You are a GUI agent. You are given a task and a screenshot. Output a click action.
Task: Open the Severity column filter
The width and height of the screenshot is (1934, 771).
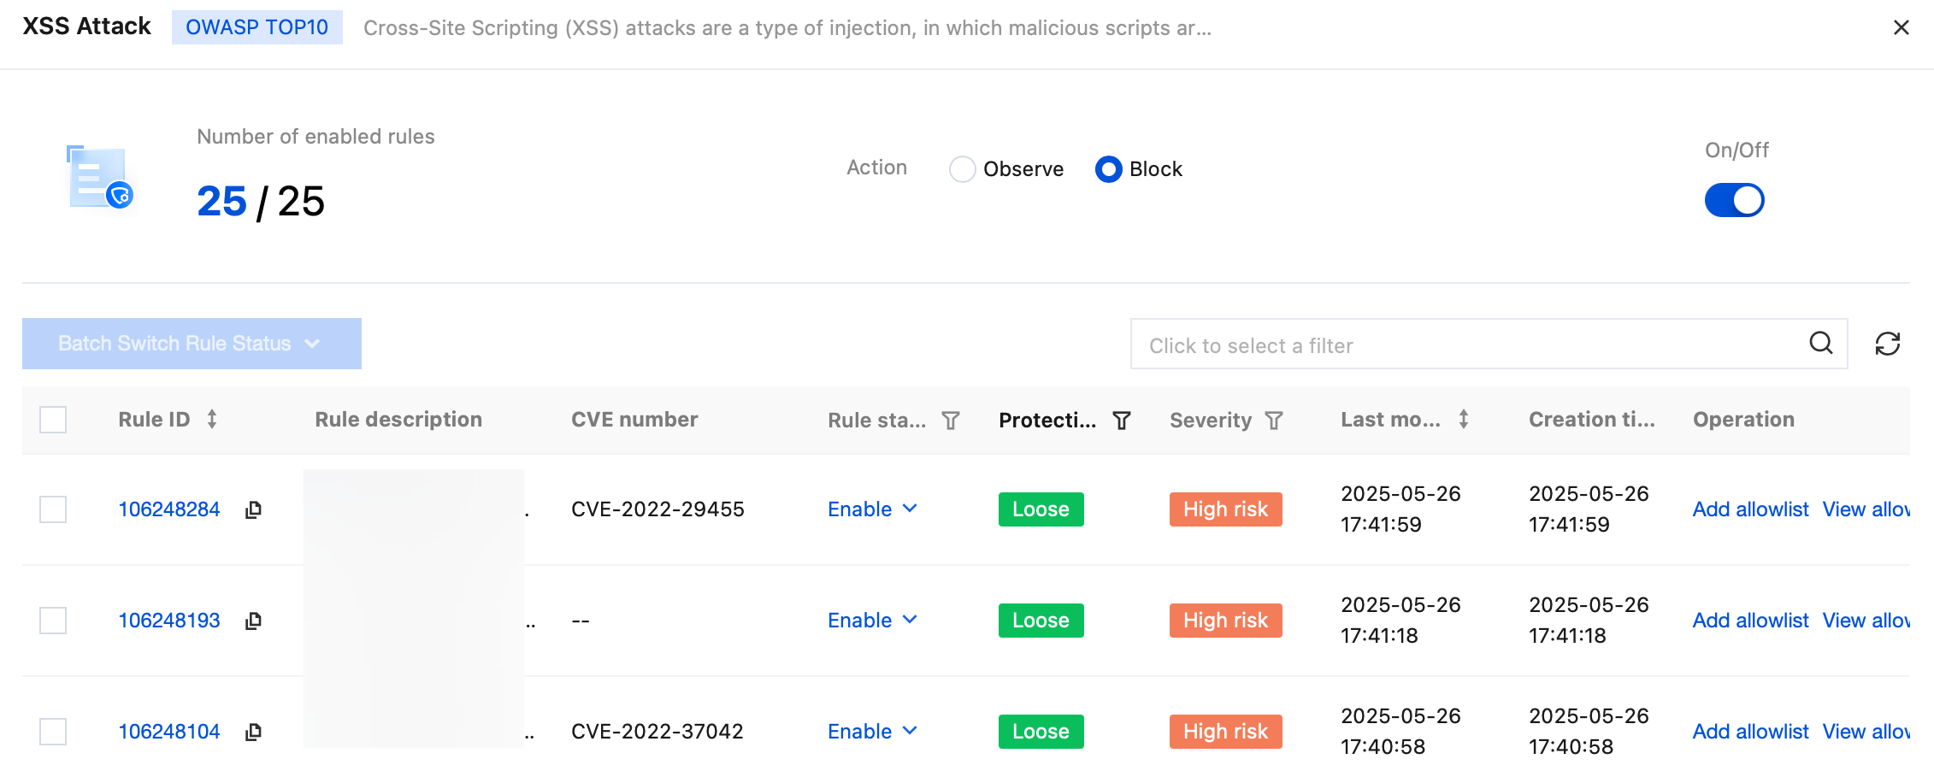tap(1274, 421)
